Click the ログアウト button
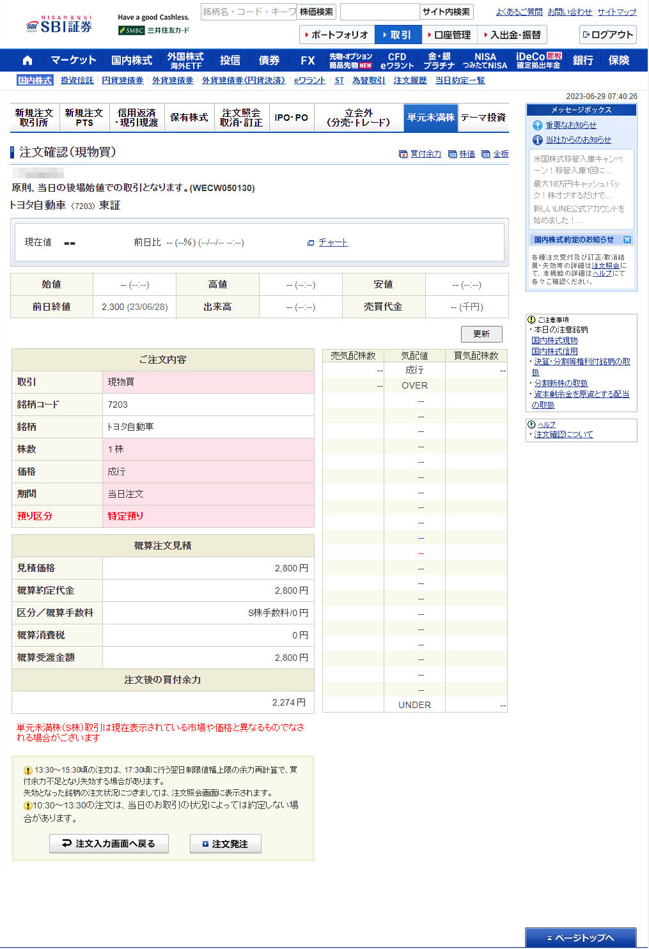 pos(607,35)
